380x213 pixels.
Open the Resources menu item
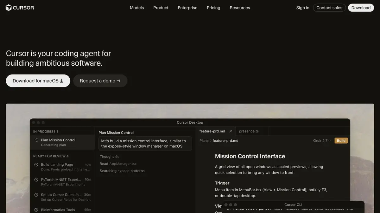[240, 8]
